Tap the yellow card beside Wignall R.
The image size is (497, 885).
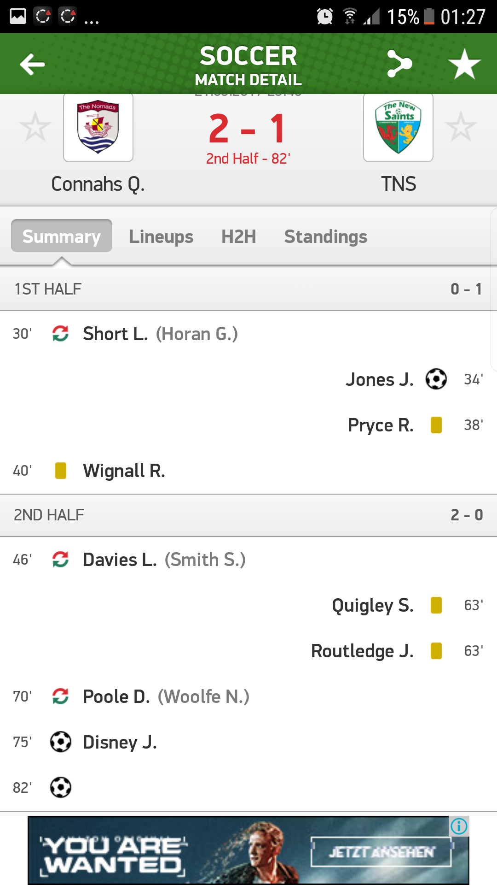(x=61, y=471)
